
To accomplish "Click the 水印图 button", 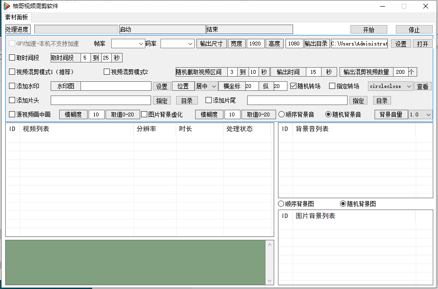I will (66, 86).
